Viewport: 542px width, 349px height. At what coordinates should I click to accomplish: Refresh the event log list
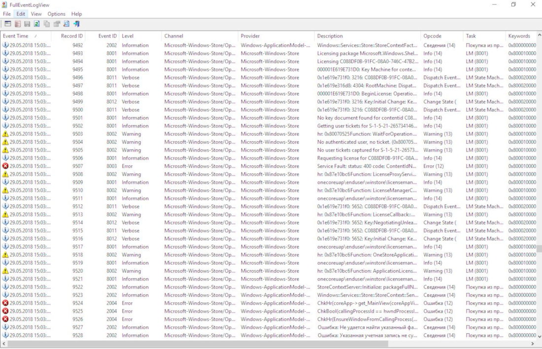click(36, 24)
